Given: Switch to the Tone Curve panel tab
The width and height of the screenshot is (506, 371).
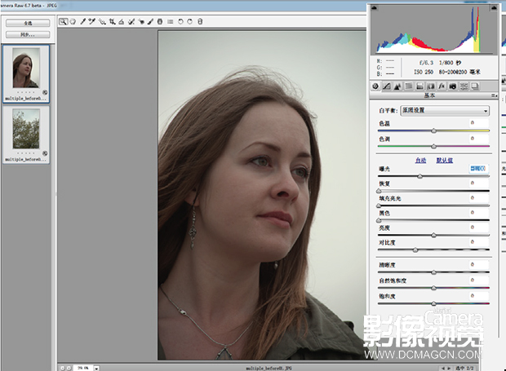Looking at the screenshot, I should pos(387,86).
